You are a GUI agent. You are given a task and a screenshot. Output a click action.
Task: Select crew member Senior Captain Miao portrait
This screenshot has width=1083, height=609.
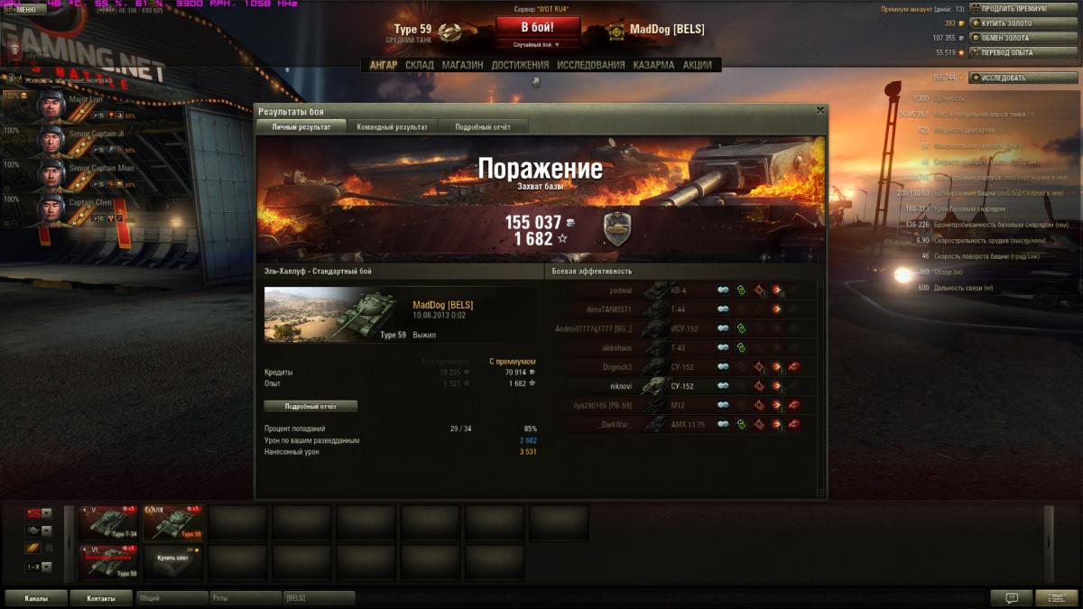point(51,176)
